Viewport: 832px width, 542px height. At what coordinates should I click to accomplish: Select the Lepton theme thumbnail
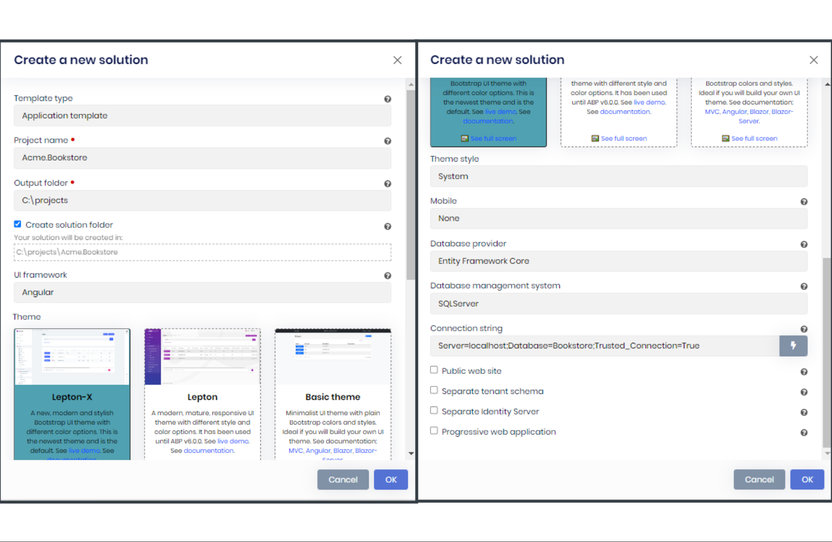pyautogui.click(x=202, y=357)
